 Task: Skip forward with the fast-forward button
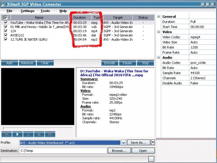click(x=50, y=134)
